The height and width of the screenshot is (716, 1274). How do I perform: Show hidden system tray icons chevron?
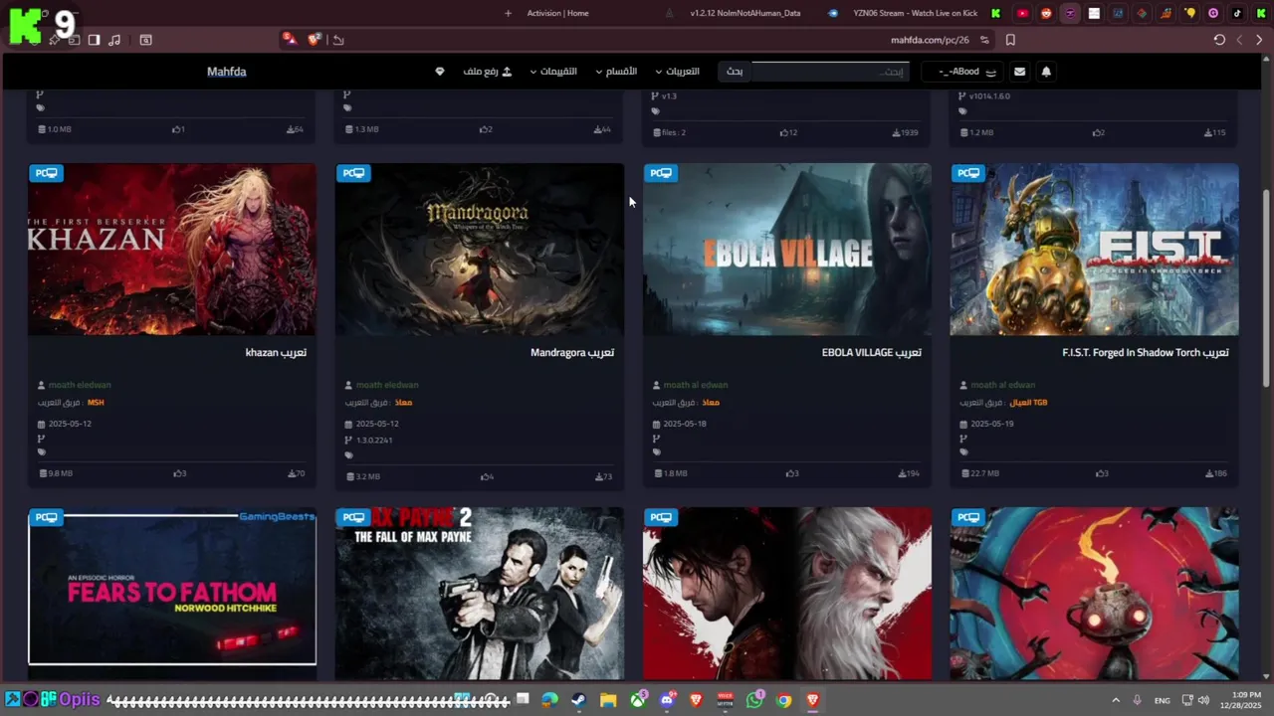1116,700
